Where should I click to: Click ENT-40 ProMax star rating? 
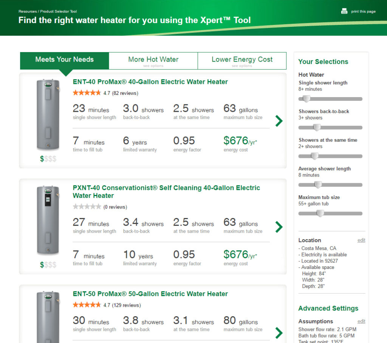click(87, 93)
